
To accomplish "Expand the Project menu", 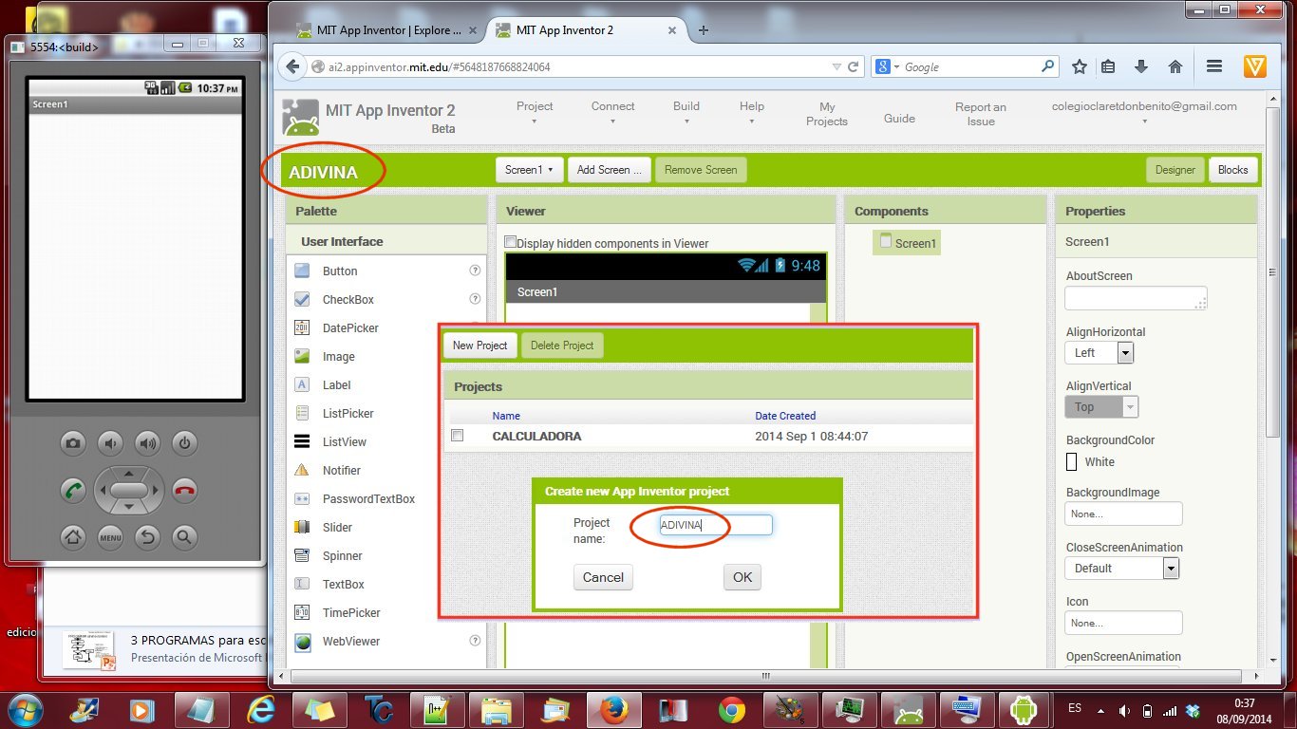I will coord(535,112).
